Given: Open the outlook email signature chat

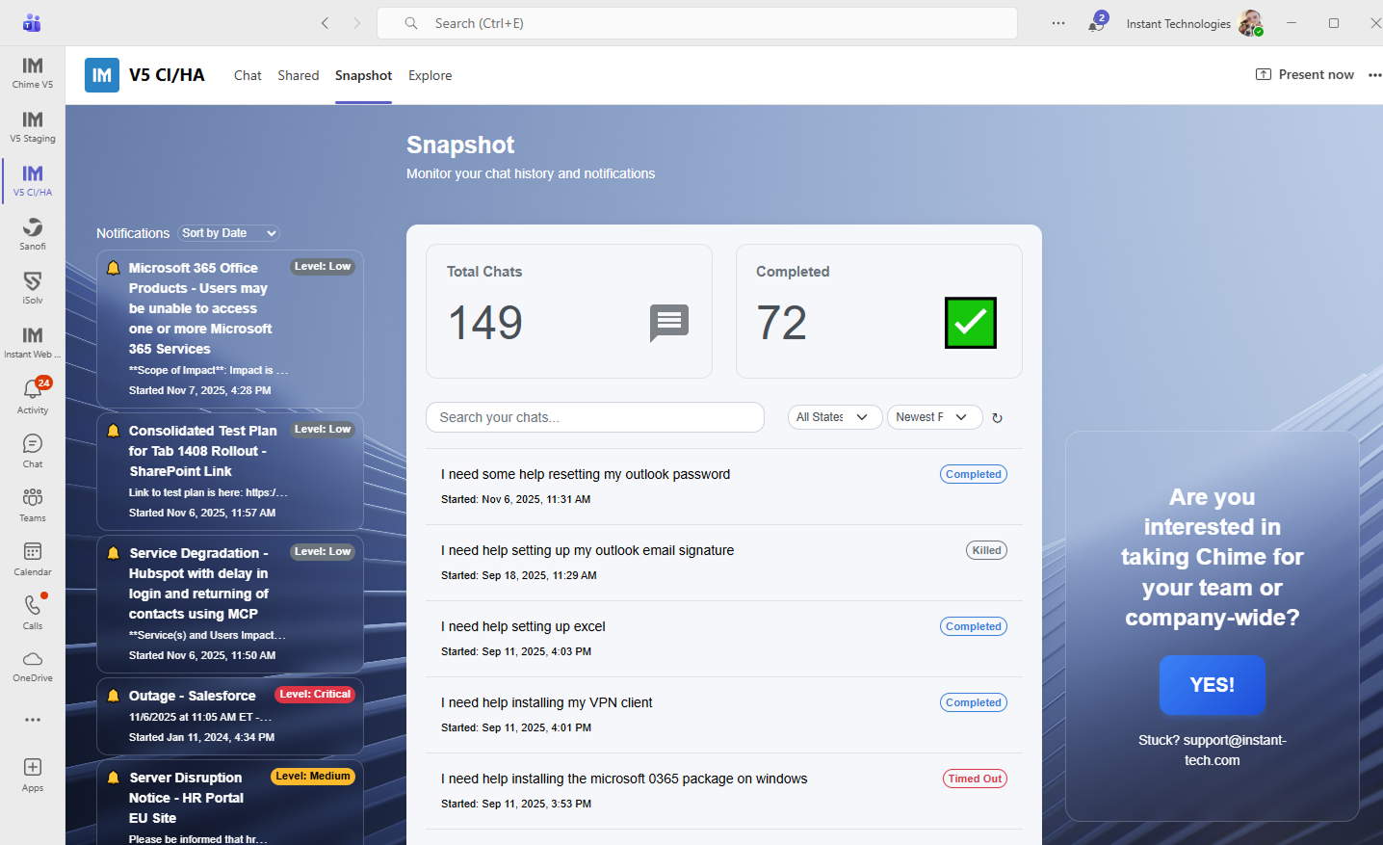Looking at the screenshot, I should pos(724,563).
